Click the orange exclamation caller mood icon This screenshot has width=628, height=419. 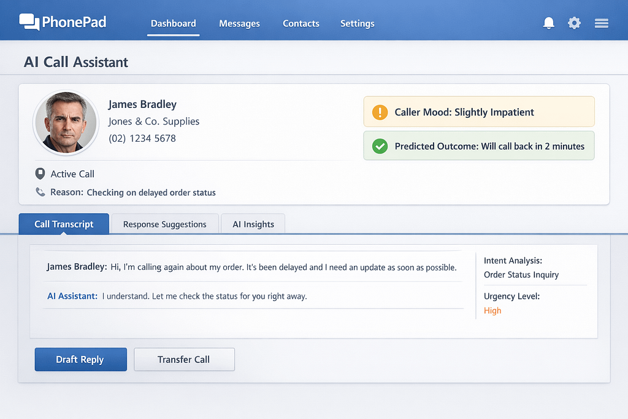click(380, 112)
